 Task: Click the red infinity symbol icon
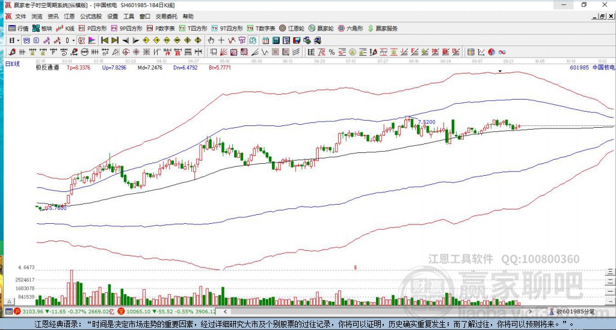pyautogui.click(x=502, y=52)
